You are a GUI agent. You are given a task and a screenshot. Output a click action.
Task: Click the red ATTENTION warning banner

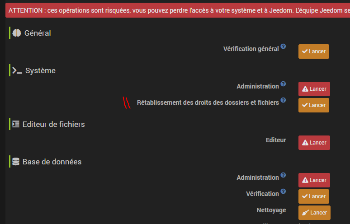coord(178,10)
